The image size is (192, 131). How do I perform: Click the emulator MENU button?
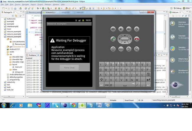pyautogui.click(x=121, y=49)
